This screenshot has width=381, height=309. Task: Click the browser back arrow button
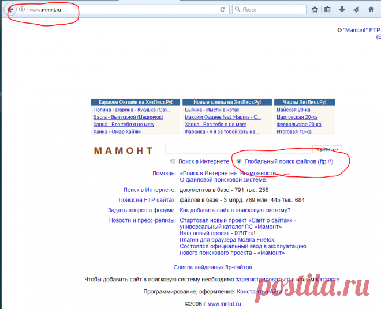10,10
